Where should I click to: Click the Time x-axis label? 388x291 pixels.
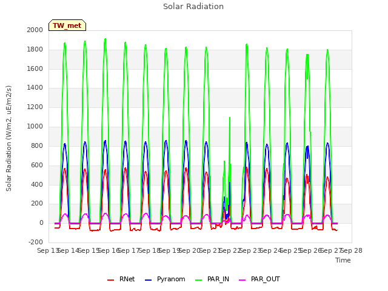(x=343, y=260)
